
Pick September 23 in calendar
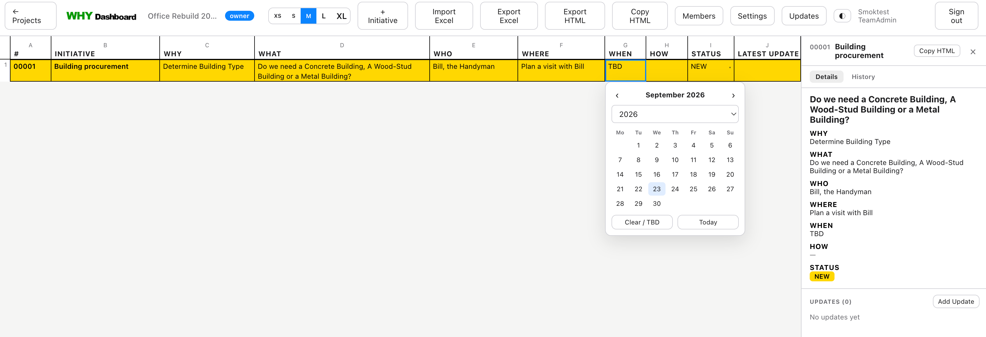[656, 189]
